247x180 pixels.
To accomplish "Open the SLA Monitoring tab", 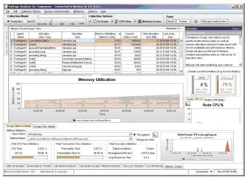I will pyautogui.click(x=154, y=166).
